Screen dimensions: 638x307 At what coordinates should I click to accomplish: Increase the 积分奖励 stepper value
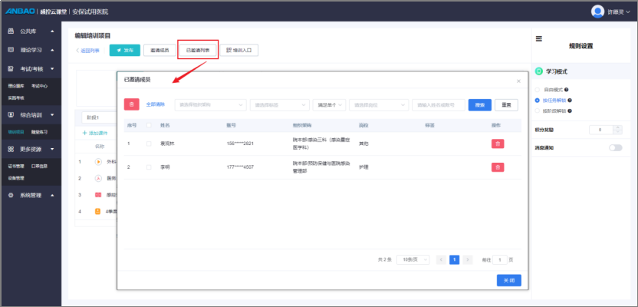click(x=617, y=127)
